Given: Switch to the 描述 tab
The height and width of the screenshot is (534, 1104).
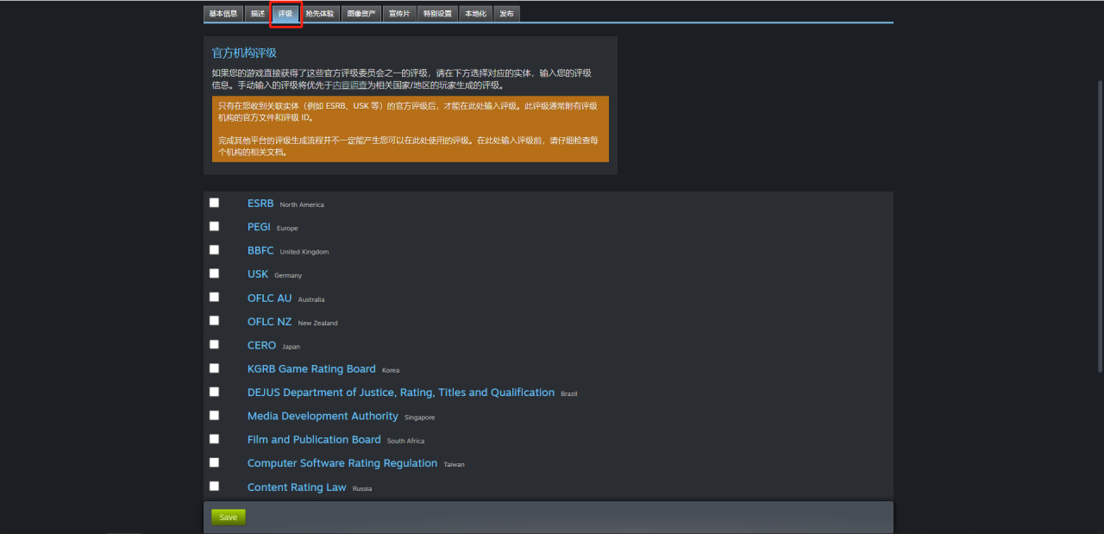Looking at the screenshot, I should pos(257,14).
